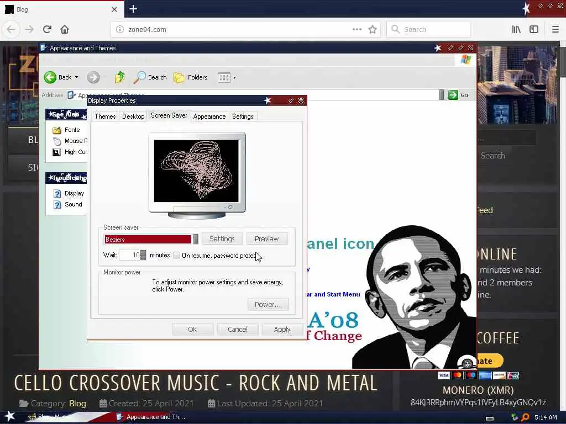Click Back in Appearance and Themes window

57,77
